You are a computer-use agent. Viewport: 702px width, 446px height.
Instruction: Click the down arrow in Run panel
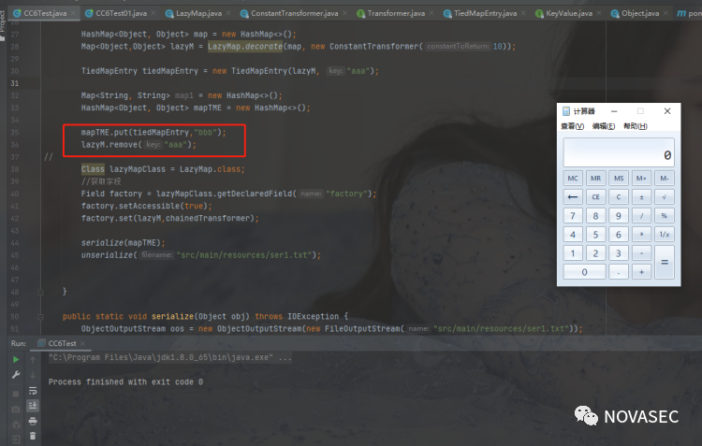click(33, 375)
